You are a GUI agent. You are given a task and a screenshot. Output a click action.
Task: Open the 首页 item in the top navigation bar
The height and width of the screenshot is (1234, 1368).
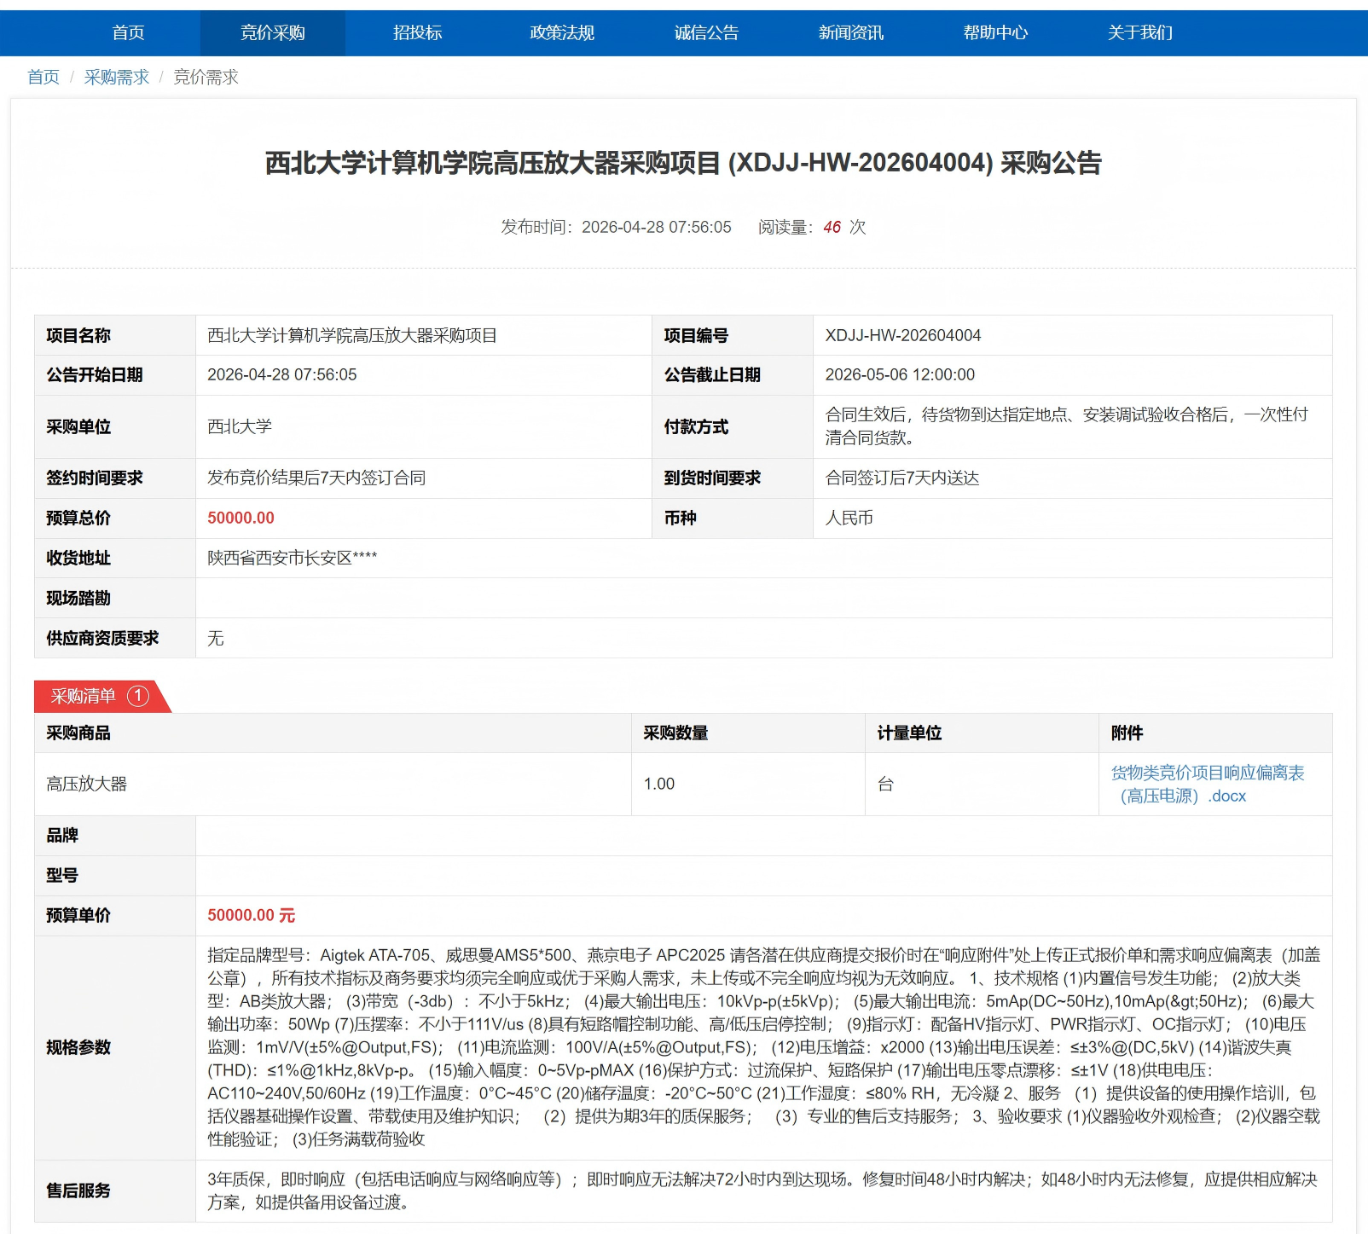point(128,33)
